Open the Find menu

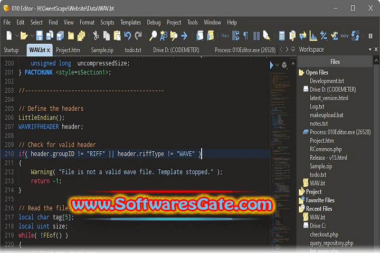coord(53,23)
